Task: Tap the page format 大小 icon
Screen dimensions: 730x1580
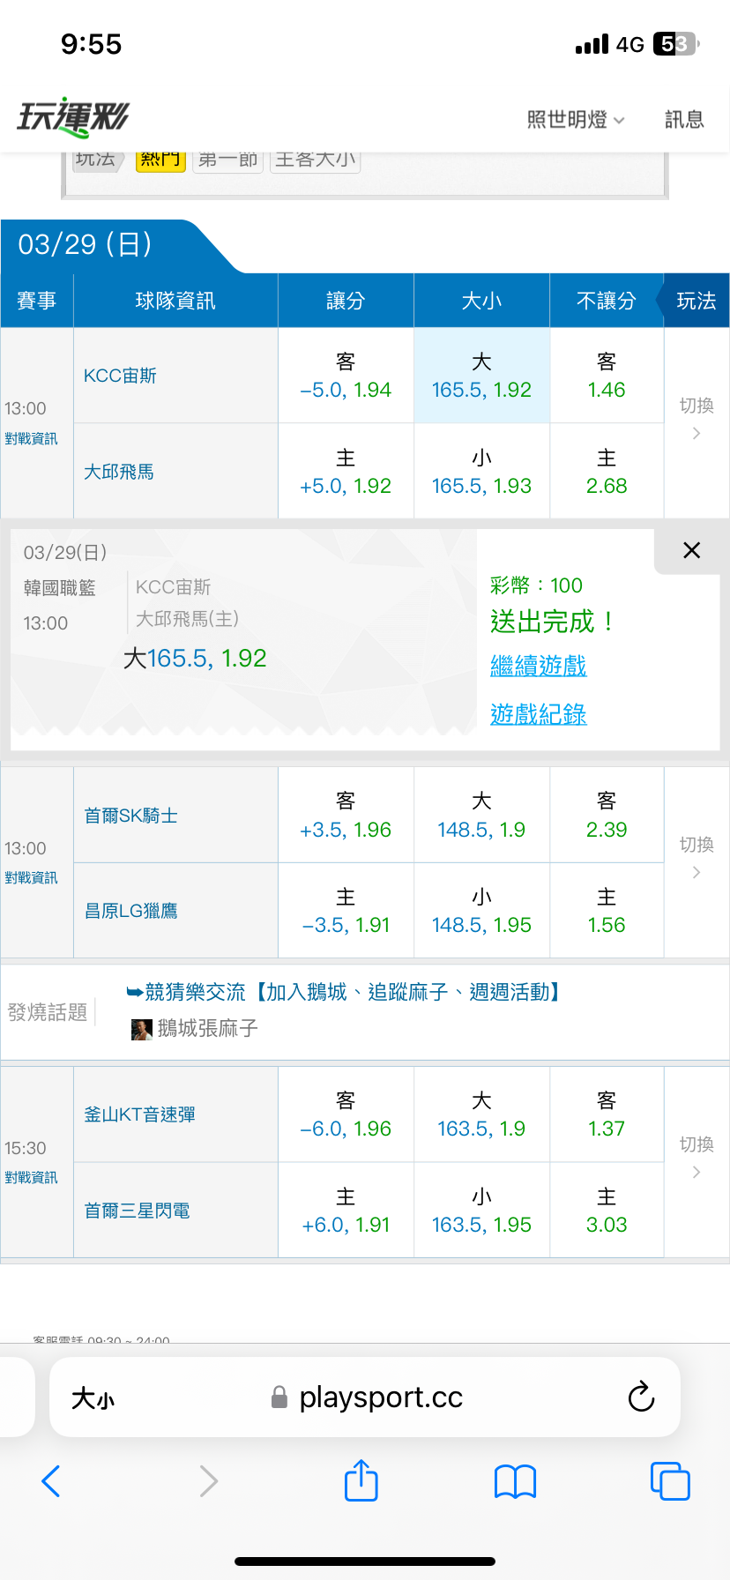Action: [93, 1398]
